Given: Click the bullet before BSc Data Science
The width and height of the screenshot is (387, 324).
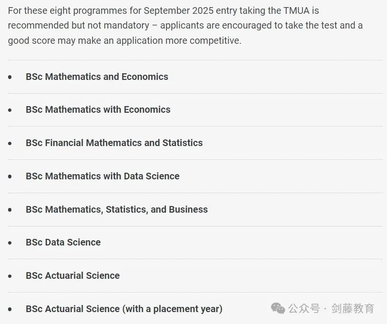Looking at the screenshot, I should pyautogui.click(x=10, y=243).
